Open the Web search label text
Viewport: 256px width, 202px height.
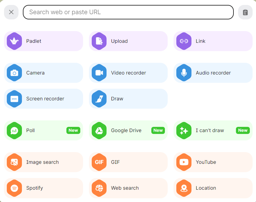click(x=125, y=188)
